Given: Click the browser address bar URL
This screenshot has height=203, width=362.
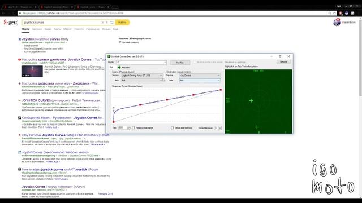Looking at the screenshot, I should [81, 14].
